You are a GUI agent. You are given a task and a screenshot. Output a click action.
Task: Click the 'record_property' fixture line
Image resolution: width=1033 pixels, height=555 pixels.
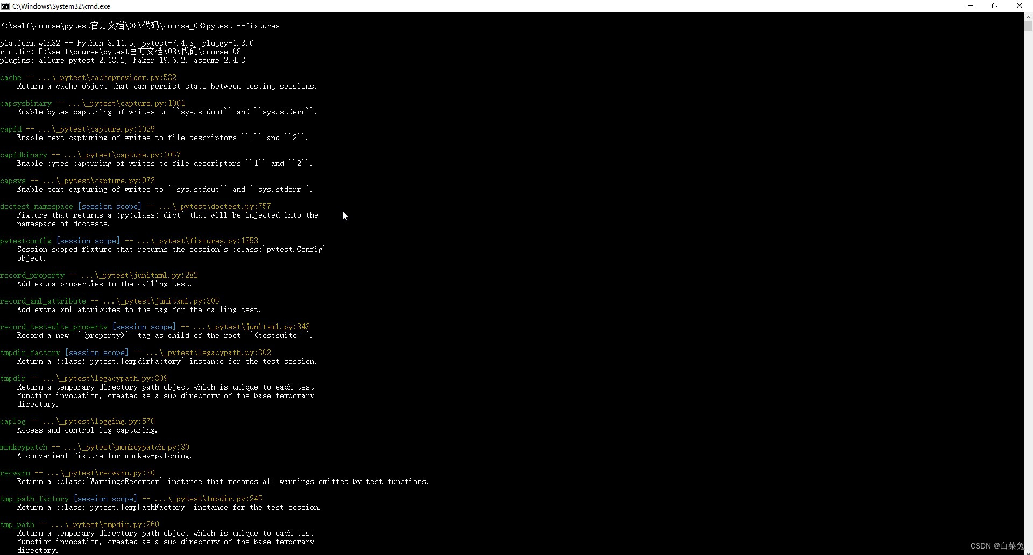click(x=99, y=275)
